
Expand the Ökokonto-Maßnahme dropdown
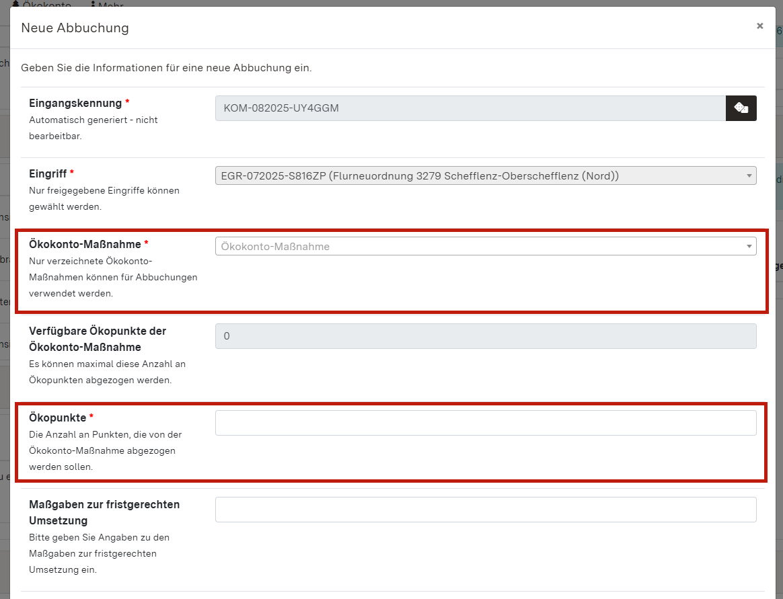tap(485, 246)
